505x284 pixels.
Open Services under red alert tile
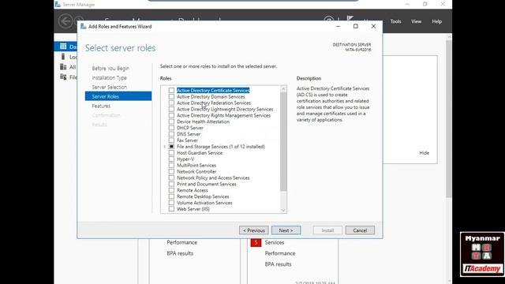tap(275, 242)
